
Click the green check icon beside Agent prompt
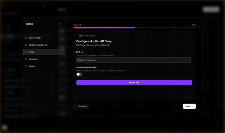[26, 38]
